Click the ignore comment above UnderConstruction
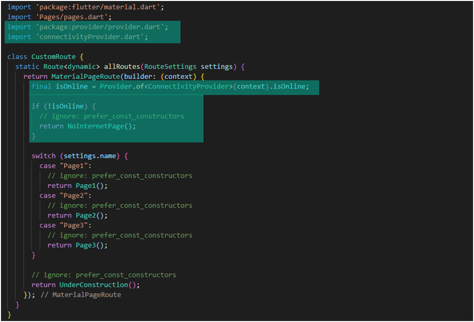The width and height of the screenshot is (474, 322). click(x=104, y=275)
